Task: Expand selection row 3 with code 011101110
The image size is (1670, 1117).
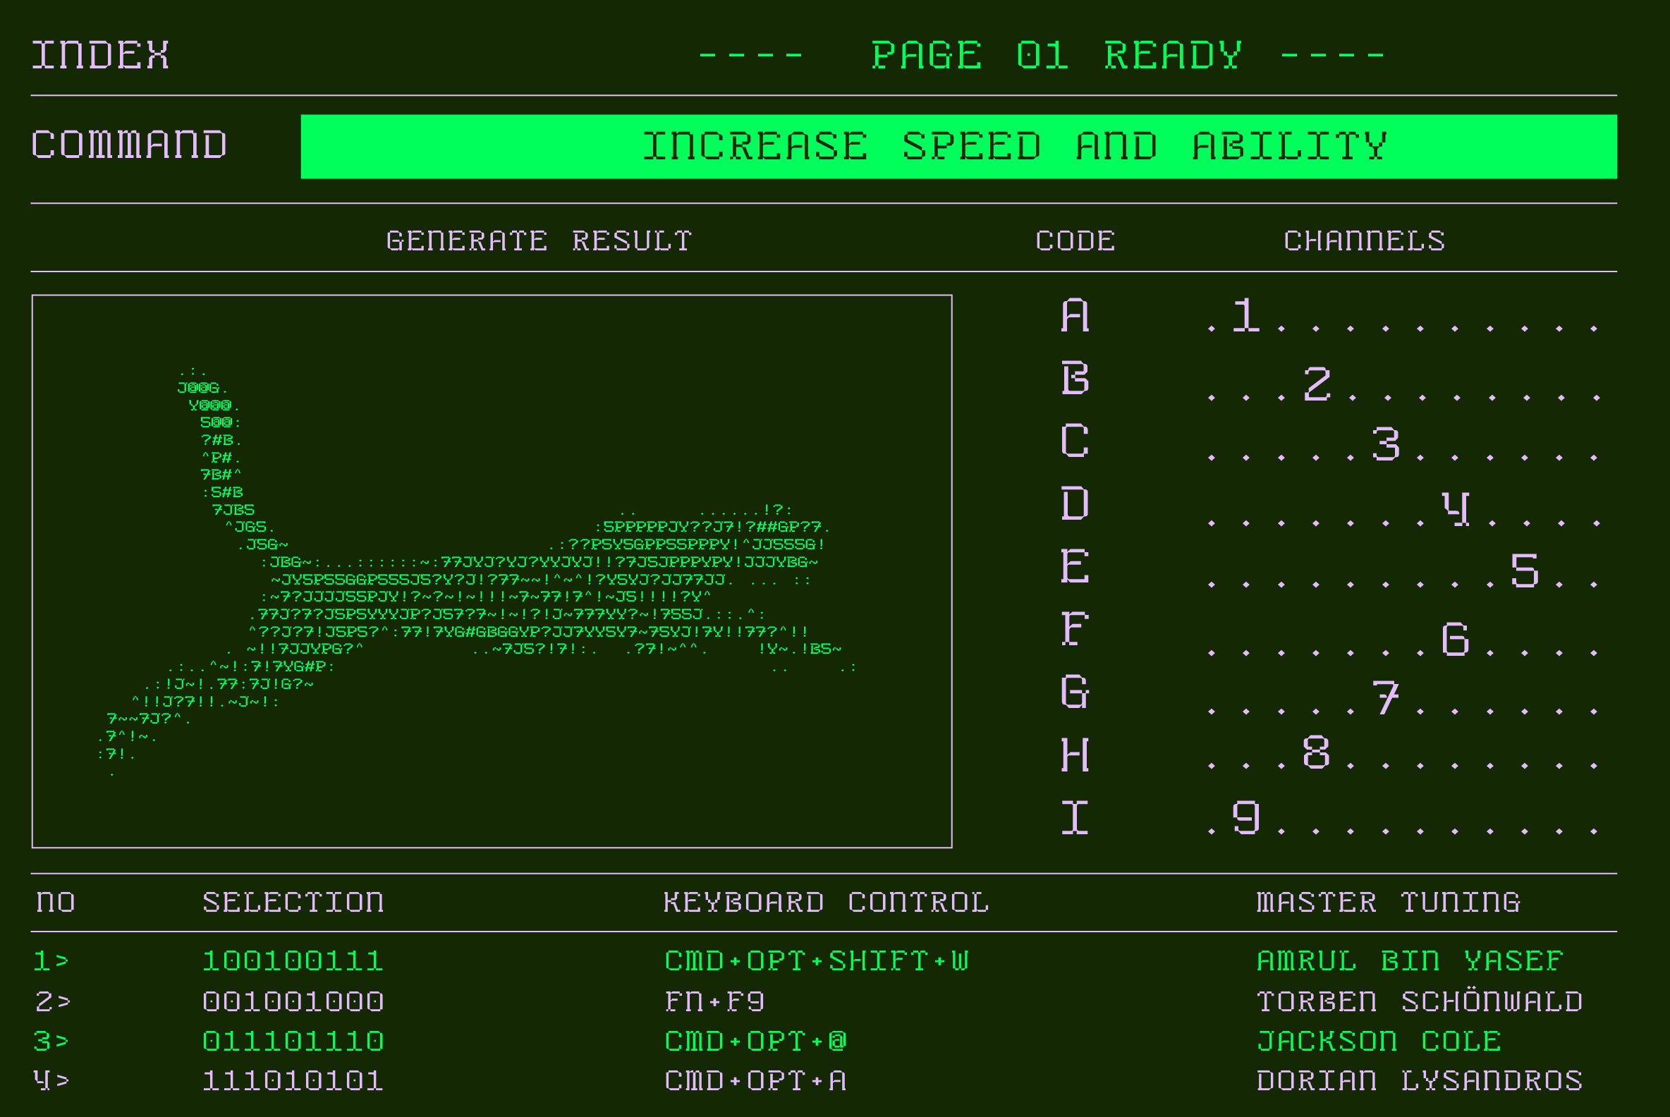Action: point(292,1042)
